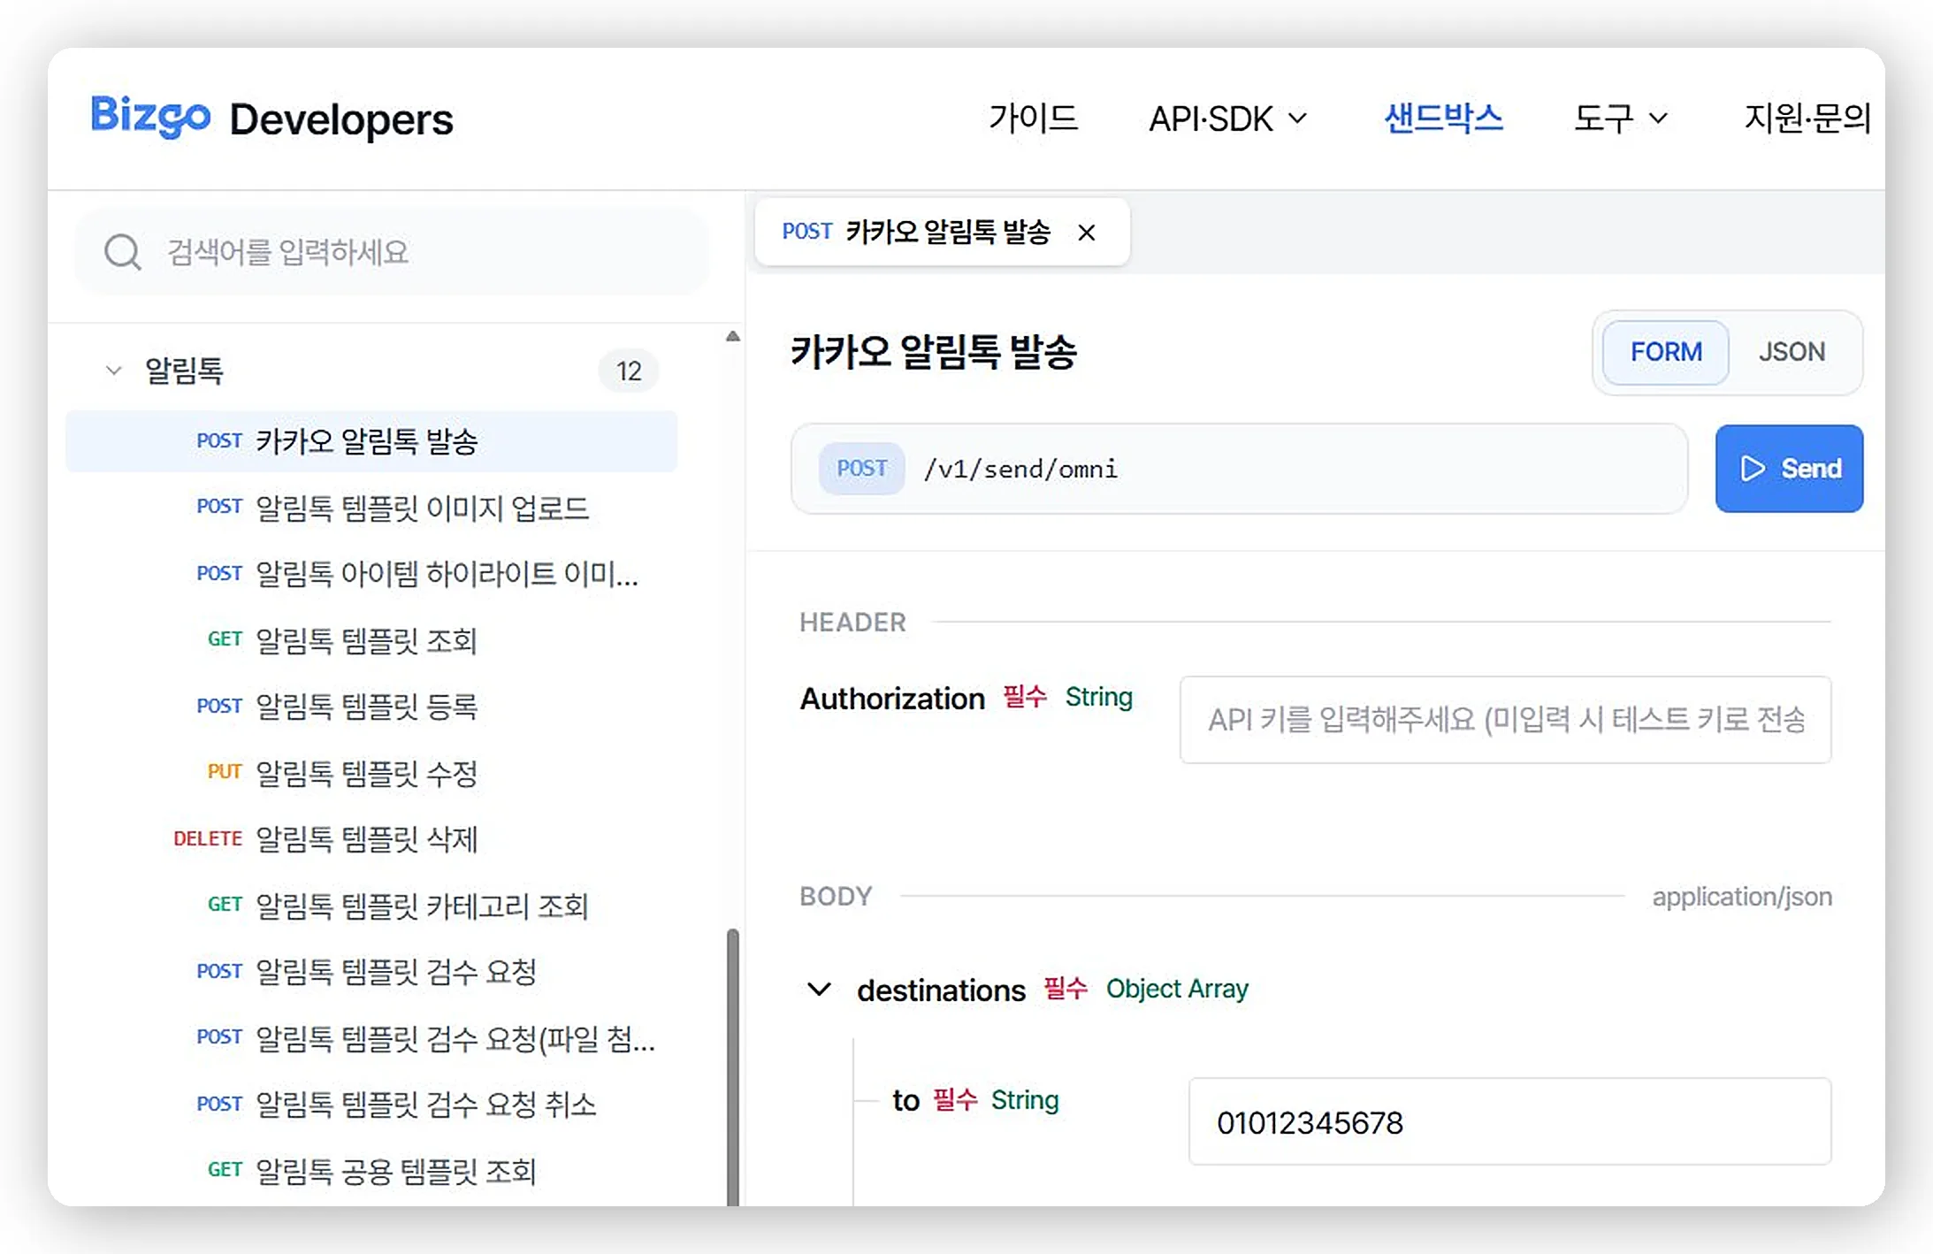Click the HEADER section label
The image size is (1933, 1254).
(x=852, y=623)
